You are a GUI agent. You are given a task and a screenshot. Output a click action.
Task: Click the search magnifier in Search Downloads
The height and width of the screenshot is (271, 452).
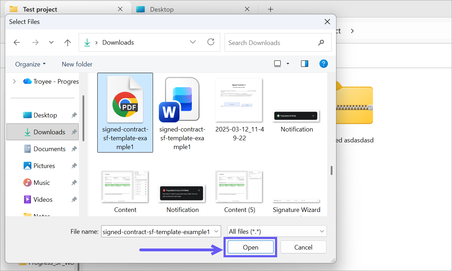(321, 43)
